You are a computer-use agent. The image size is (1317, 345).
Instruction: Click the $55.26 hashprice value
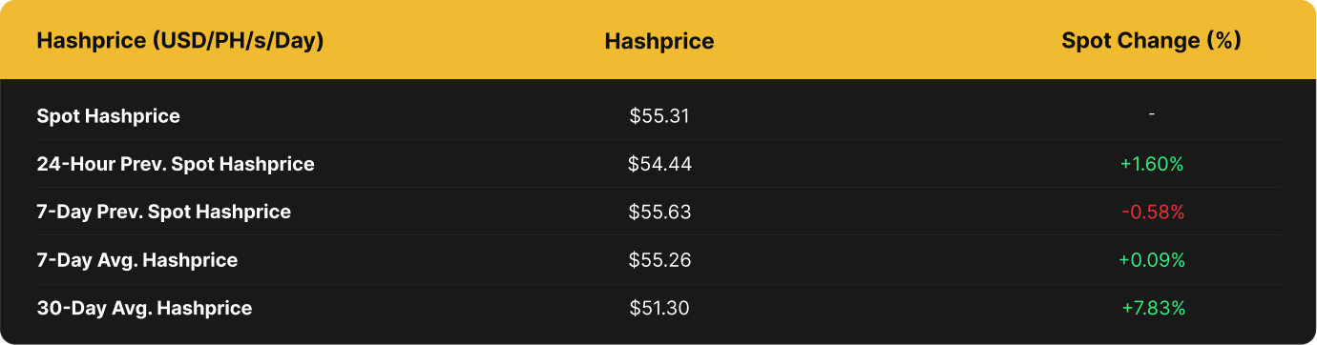pos(658,259)
